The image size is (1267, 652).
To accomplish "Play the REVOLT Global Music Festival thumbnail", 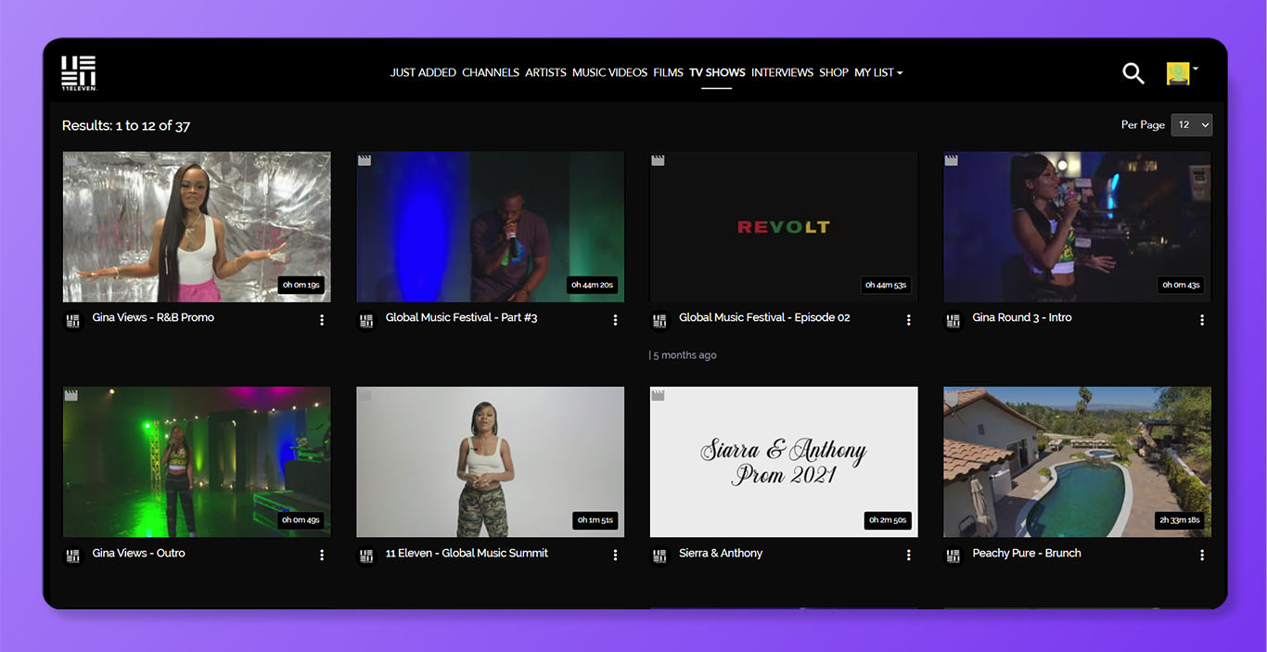I will (784, 227).
